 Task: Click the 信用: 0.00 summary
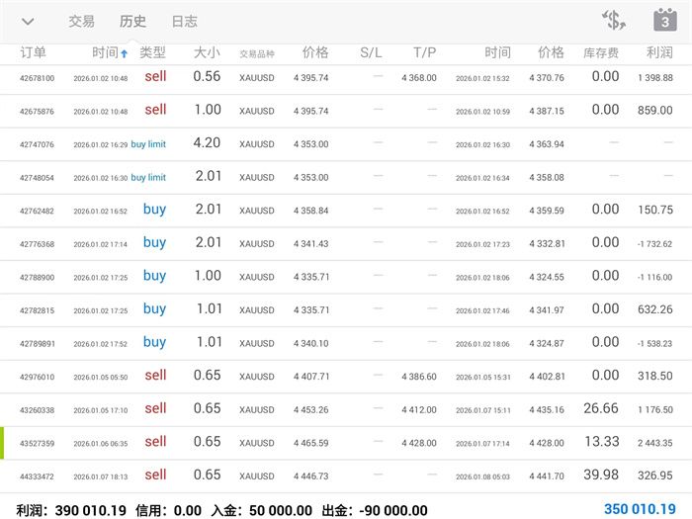169,511
